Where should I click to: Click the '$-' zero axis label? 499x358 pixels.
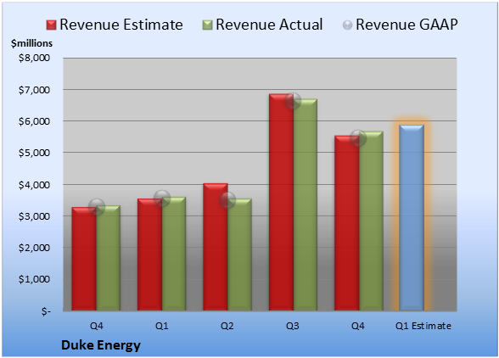tap(46, 311)
